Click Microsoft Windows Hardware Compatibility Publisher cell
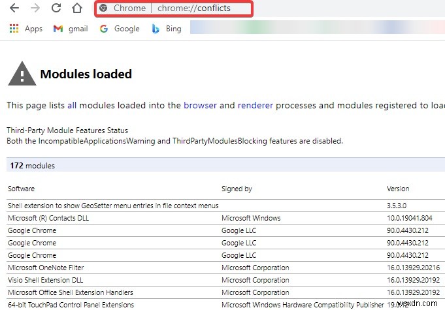This screenshot has height=310, width=445. point(303,305)
